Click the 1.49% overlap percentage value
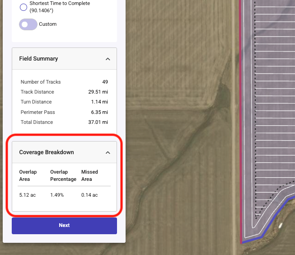295x255 pixels. (x=57, y=195)
